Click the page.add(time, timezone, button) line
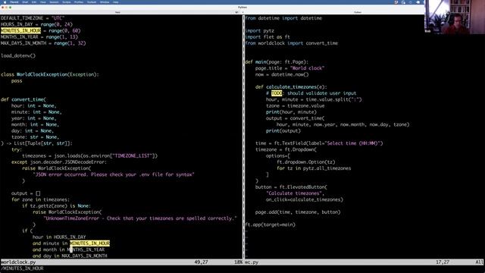The image size is (485, 273). click(298, 212)
